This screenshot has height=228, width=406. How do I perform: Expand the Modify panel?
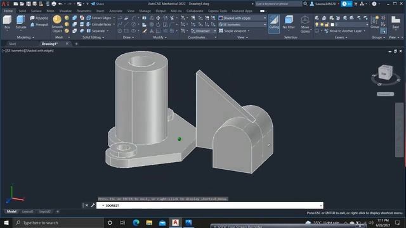[x=159, y=37]
